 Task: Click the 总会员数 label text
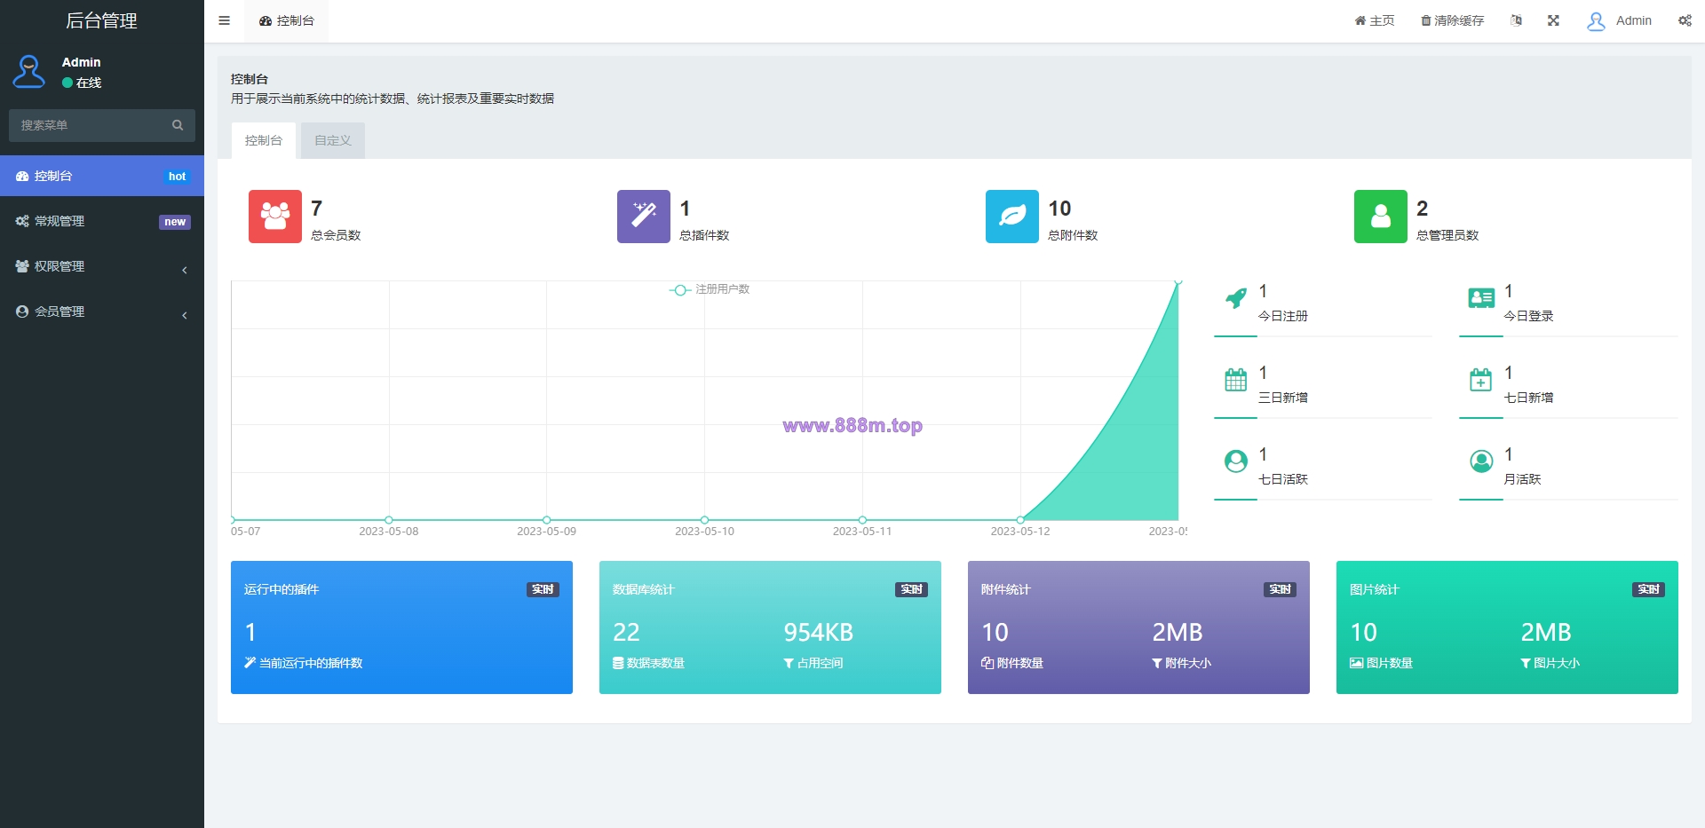coord(336,235)
